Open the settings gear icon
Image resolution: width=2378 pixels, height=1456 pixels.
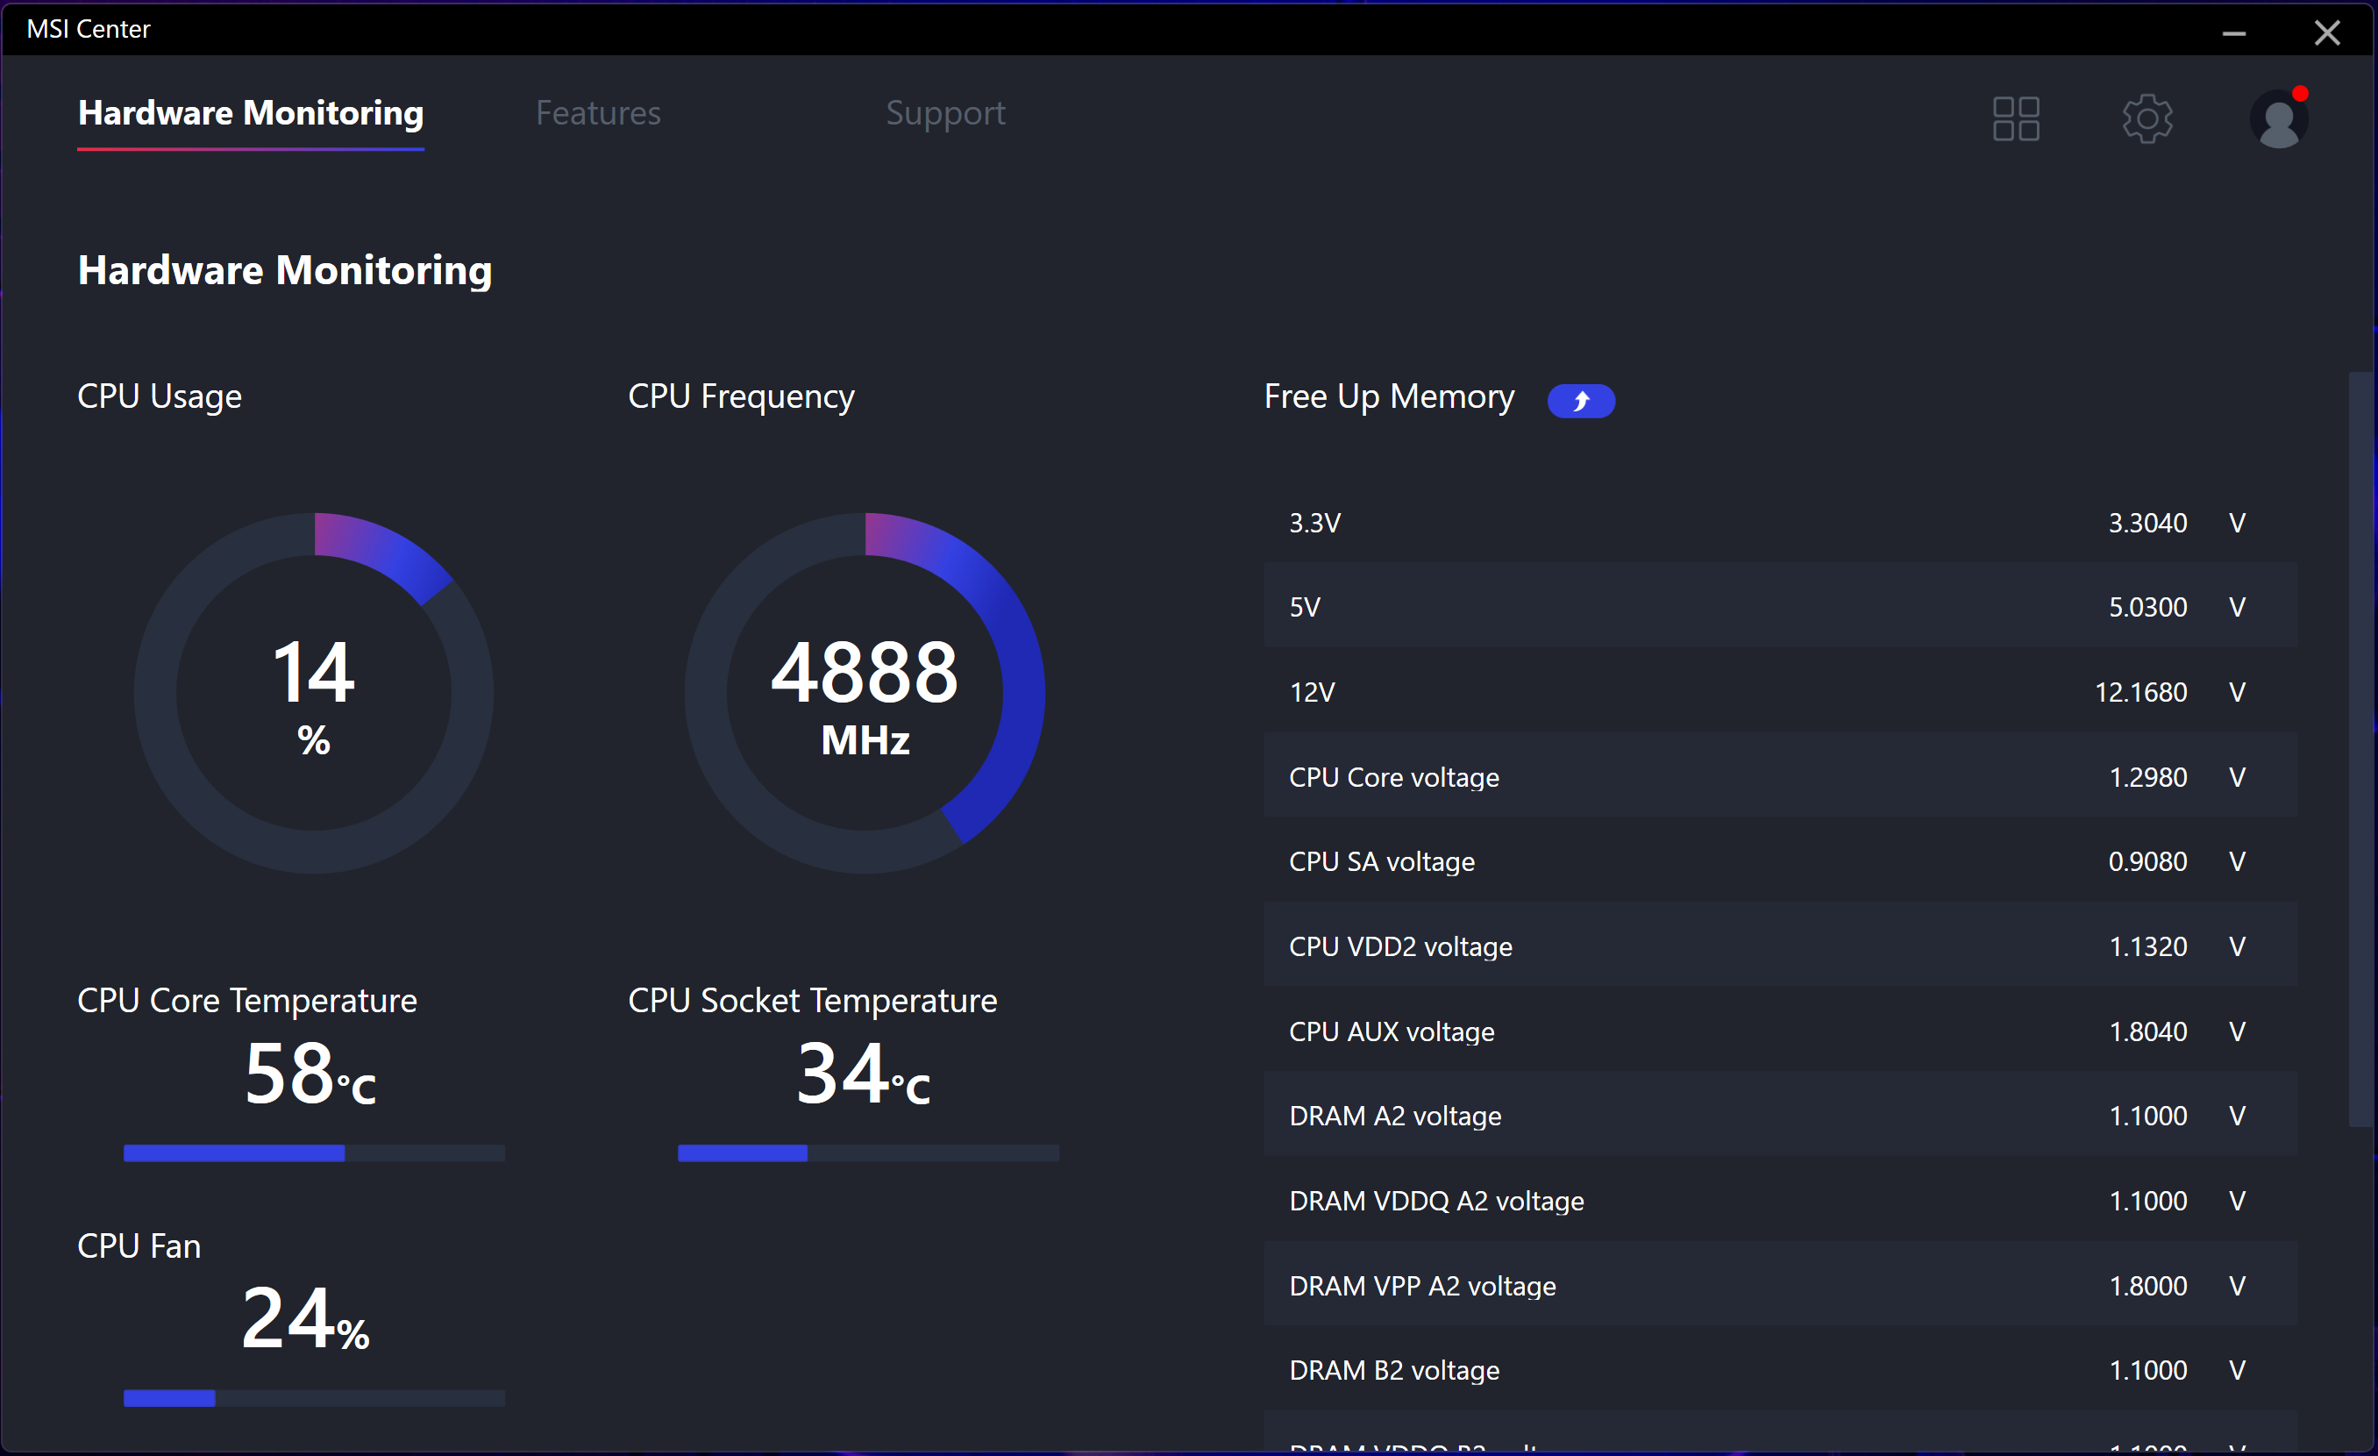click(x=2147, y=118)
